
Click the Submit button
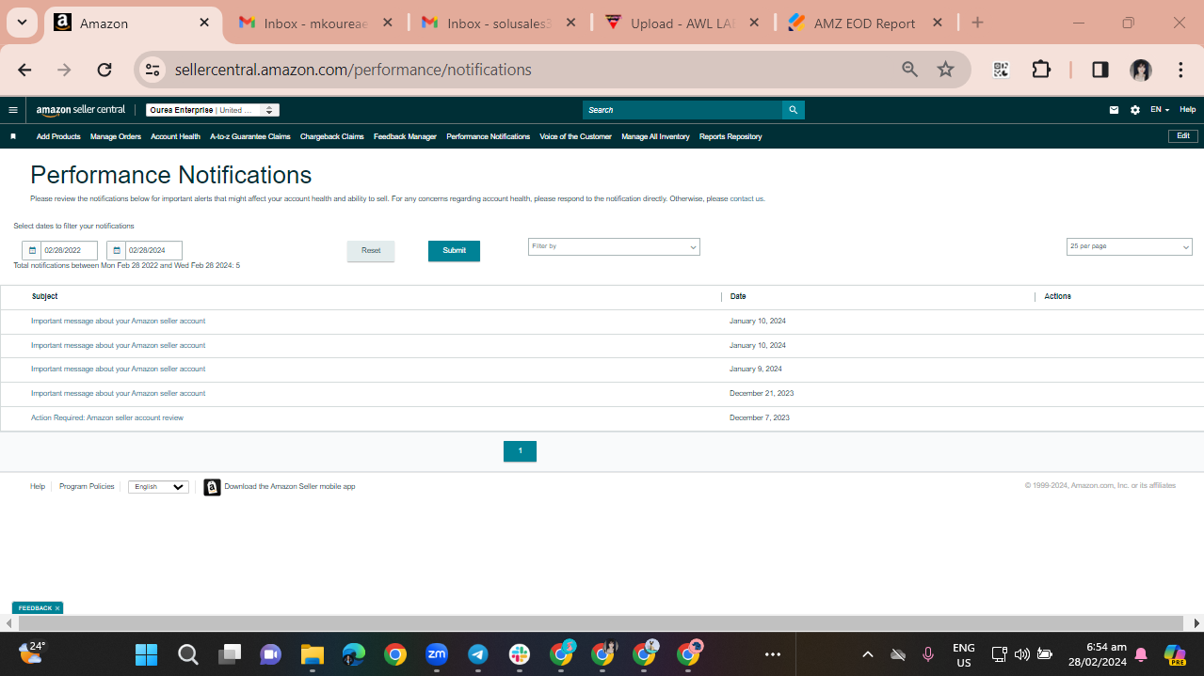click(454, 251)
